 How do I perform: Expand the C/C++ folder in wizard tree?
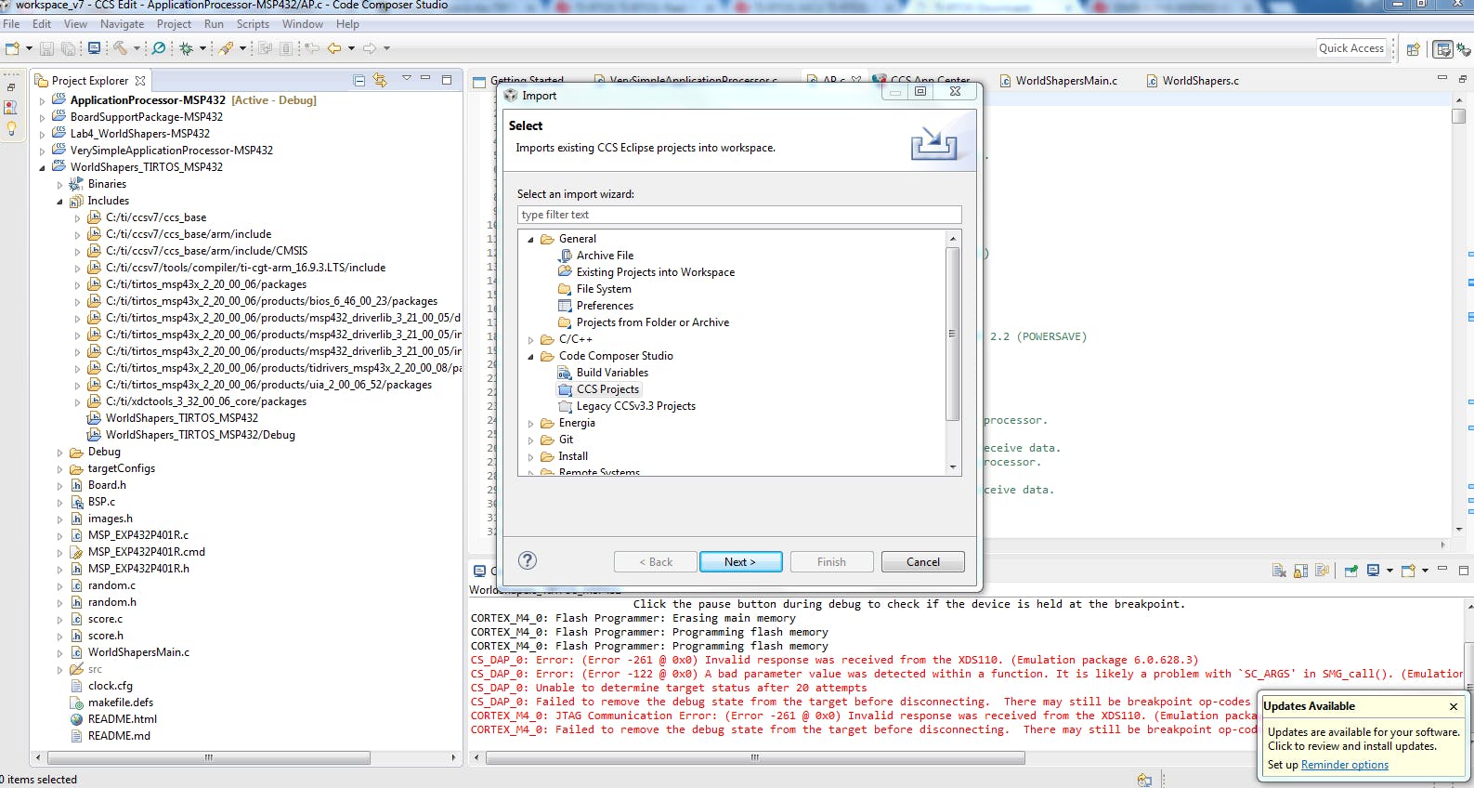[531, 340]
